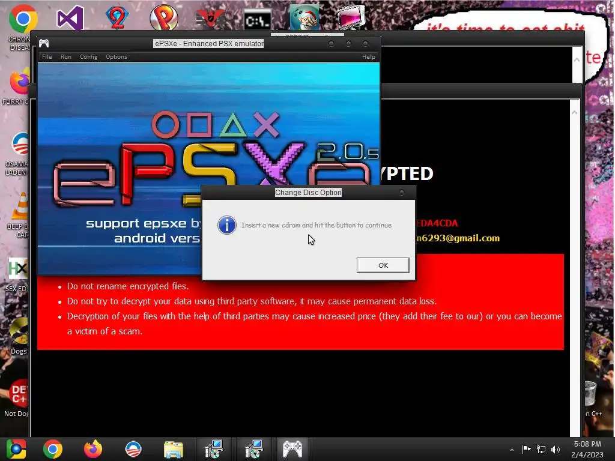The image size is (615, 461).
Task: Open the VLC cone desktop icon
Action: pos(20,206)
